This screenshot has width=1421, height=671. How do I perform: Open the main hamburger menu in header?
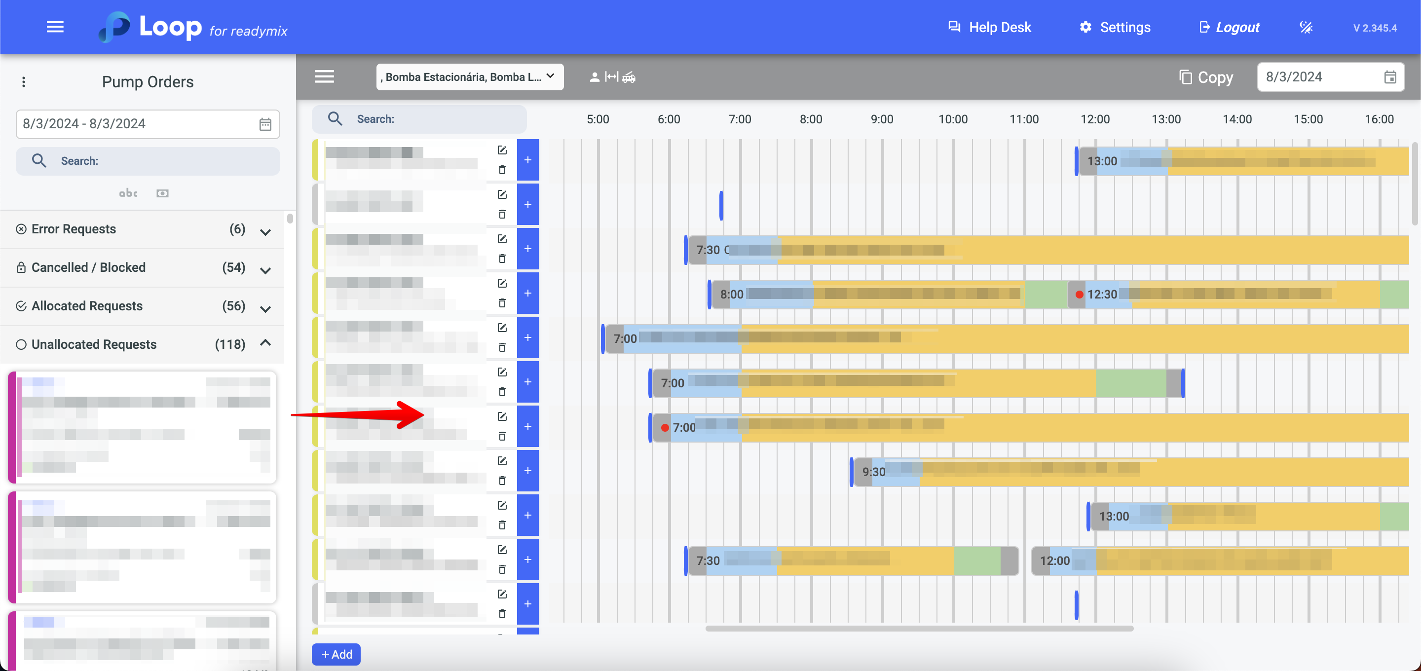click(x=55, y=27)
